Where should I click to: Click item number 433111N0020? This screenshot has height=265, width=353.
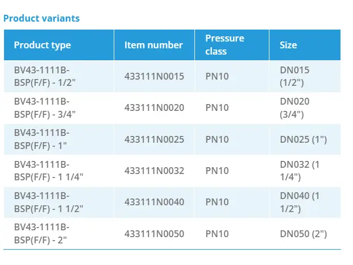tap(154, 107)
